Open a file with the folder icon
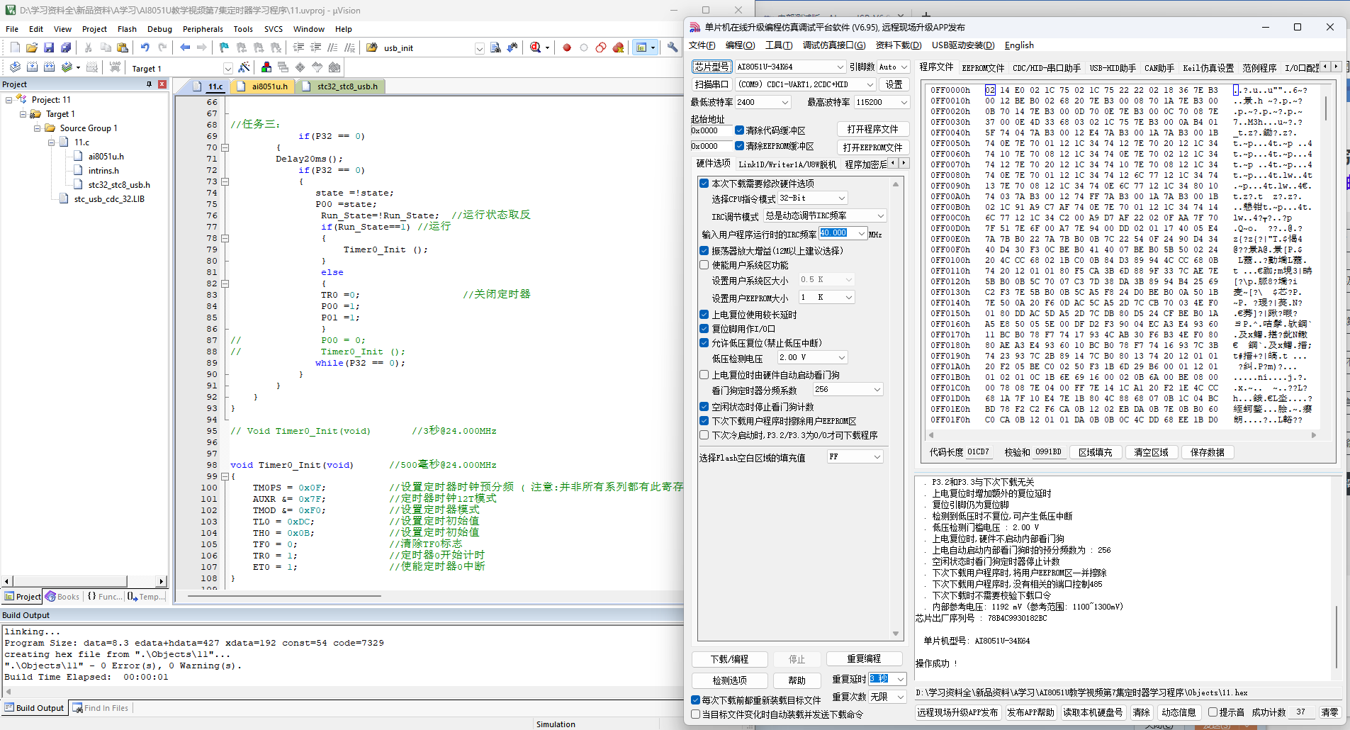The image size is (1350, 730). click(31, 47)
